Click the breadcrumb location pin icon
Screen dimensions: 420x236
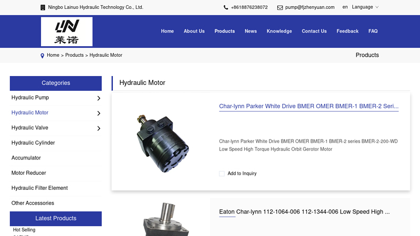(x=43, y=56)
